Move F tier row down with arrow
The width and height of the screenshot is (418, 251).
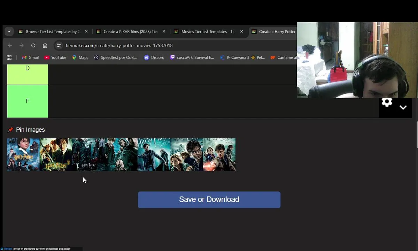[403, 108]
